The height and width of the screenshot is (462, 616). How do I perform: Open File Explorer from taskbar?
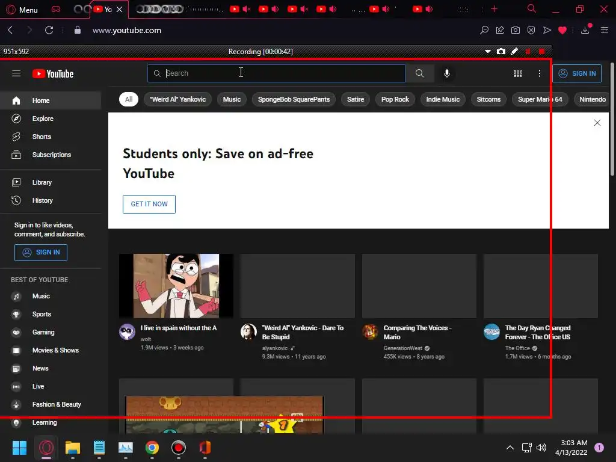(73, 448)
